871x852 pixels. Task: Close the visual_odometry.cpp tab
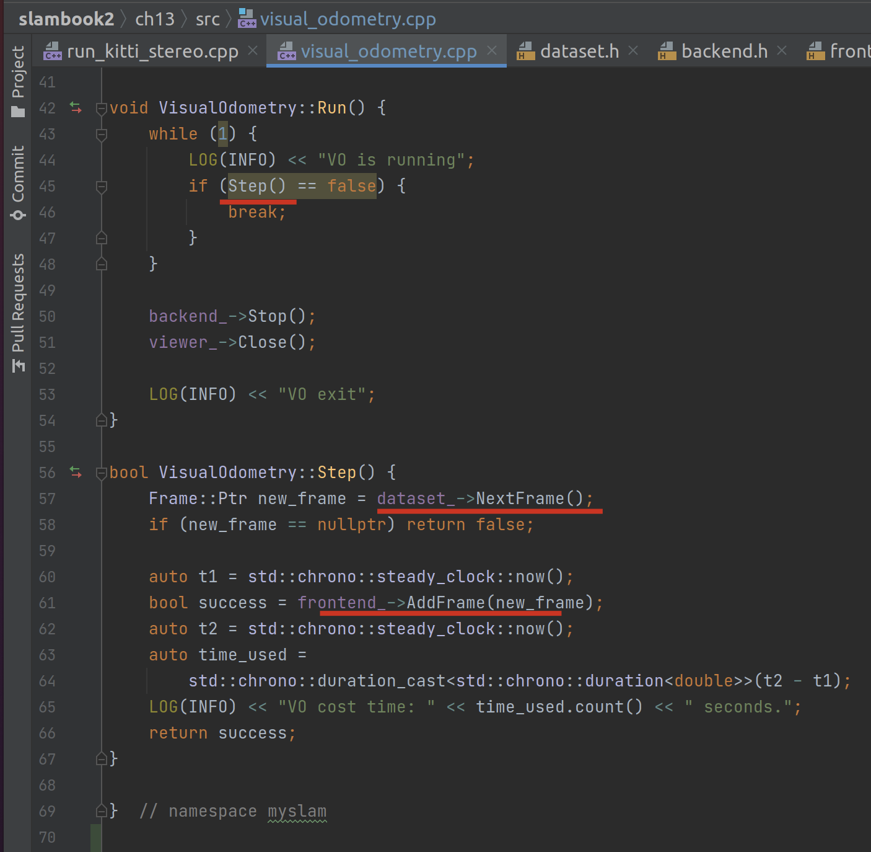click(492, 50)
